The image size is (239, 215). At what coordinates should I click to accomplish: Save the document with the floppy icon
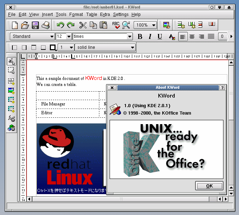(x=35, y=25)
